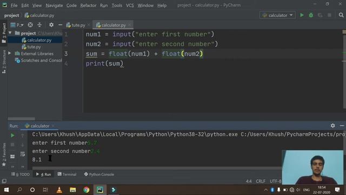Open project panel settings gear
This screenshot has height=195, width=346.
(x=51, y=25)
